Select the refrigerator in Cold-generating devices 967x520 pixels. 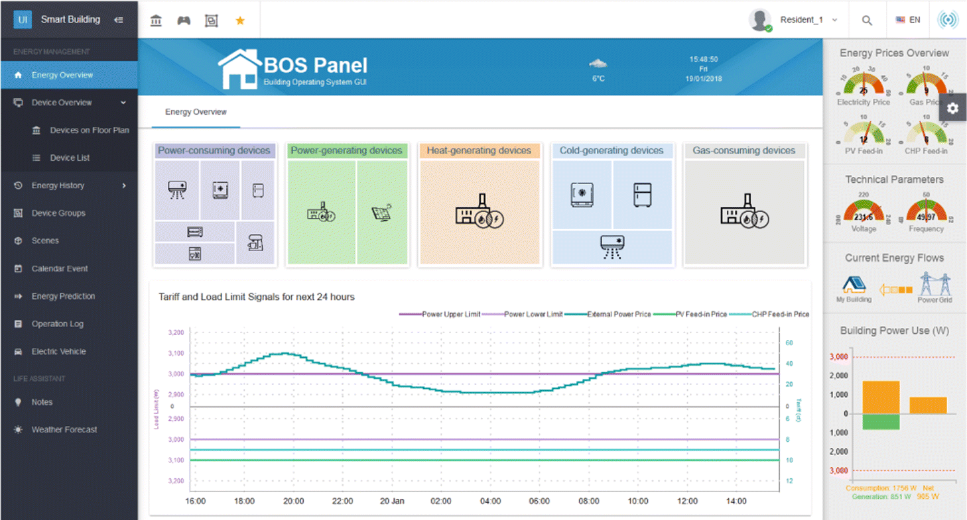click(642, 195)
